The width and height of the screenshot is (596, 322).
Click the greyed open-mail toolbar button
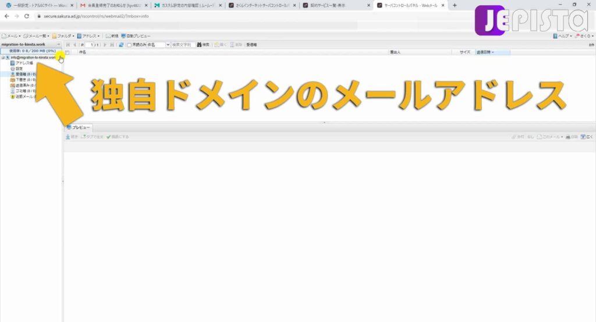click(x=220, y=45)
